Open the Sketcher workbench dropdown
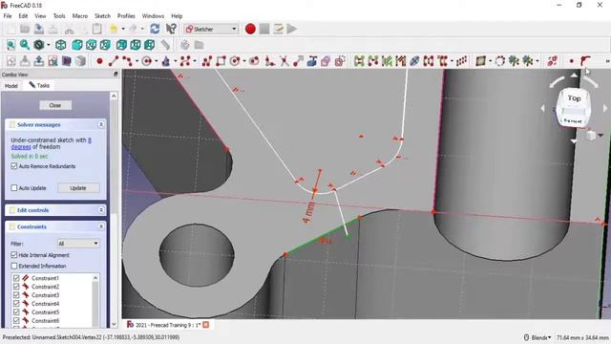611x344 pixels. pos(211,29)
